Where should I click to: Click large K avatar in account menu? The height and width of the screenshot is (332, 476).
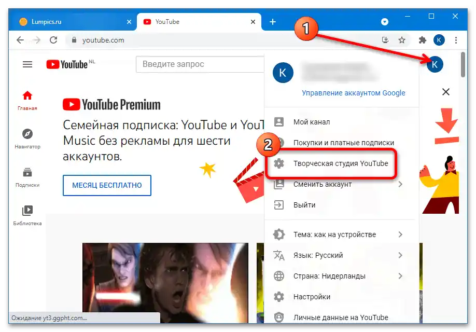(x=283, y=73)
